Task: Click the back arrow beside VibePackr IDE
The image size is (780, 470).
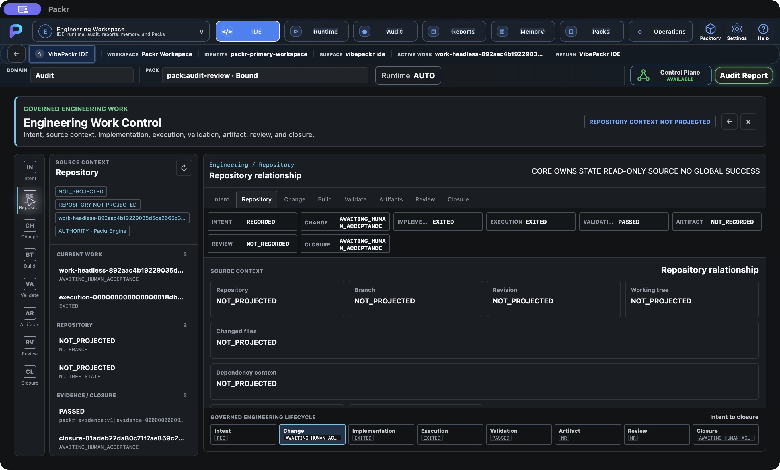Action: (16, 54)
